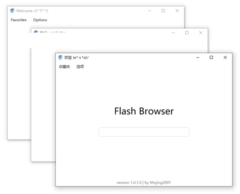Viewport: 240px width, 194px height.
Task: Open the Favorites menu
Action: 19,20
